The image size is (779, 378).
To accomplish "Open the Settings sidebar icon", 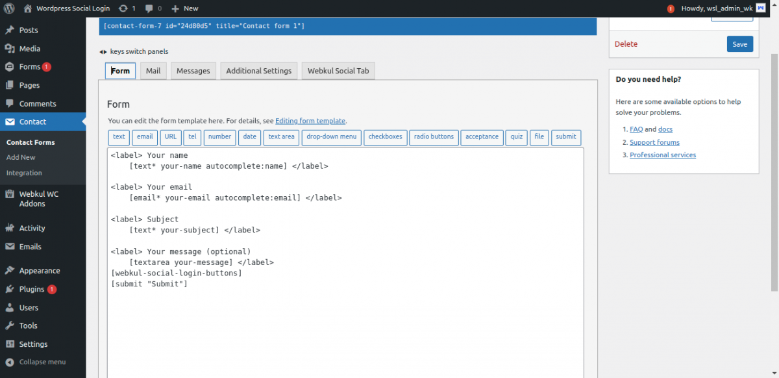I will click(10, 344).
